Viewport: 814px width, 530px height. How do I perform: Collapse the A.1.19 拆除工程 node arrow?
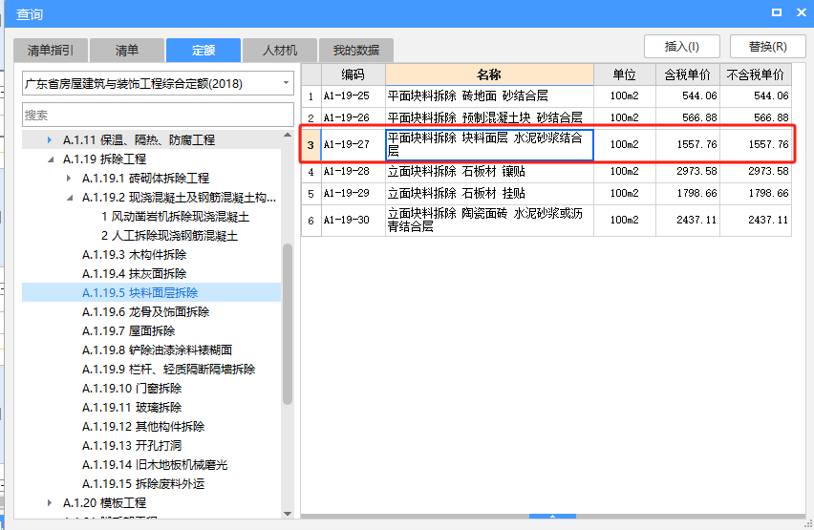(51, 159)
